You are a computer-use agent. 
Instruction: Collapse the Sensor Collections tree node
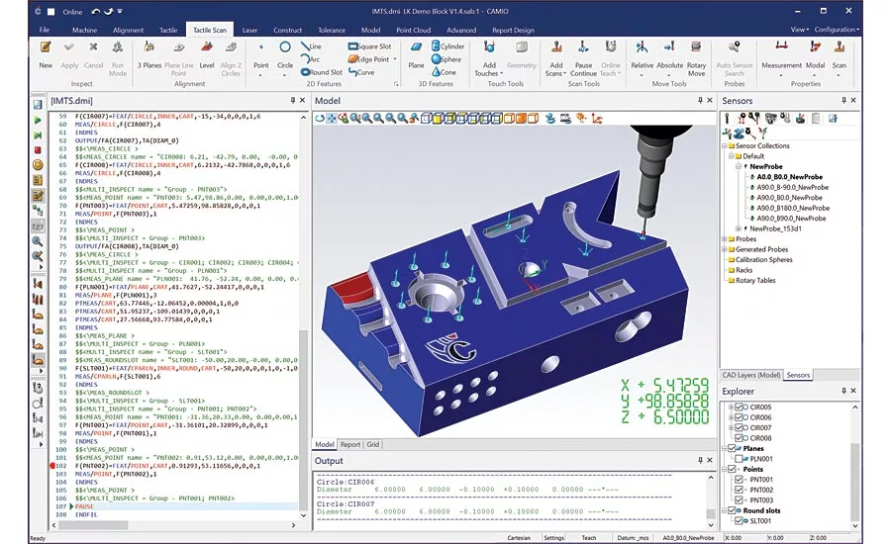[725, 146]
